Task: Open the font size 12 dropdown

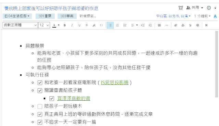Action: (x=44, y=25)
